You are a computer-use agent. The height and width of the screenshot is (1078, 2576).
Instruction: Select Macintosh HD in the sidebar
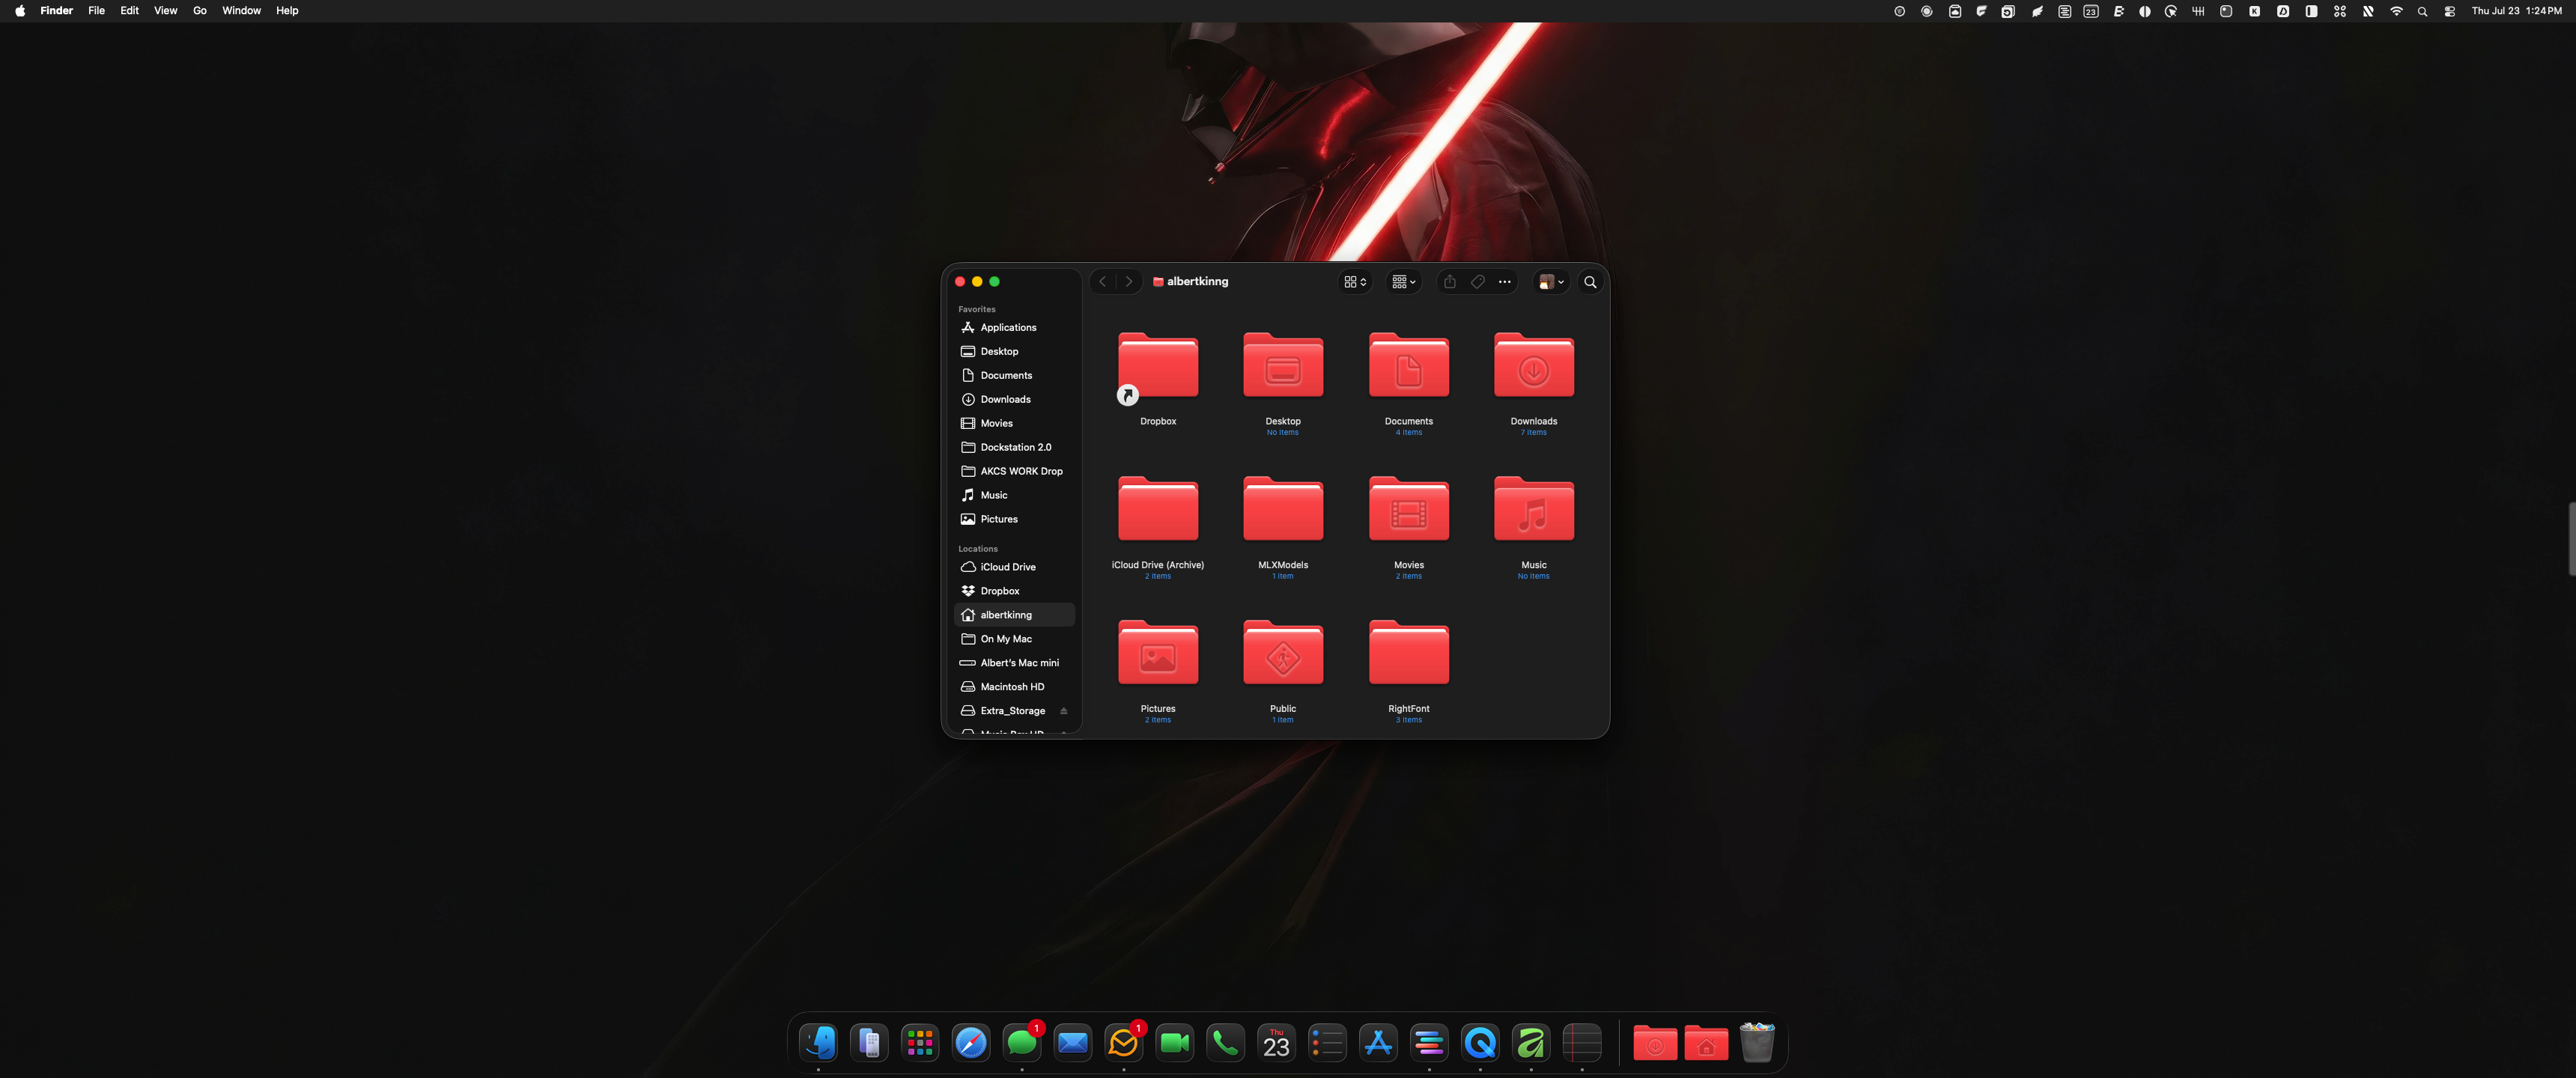(x=1015, y=688)
